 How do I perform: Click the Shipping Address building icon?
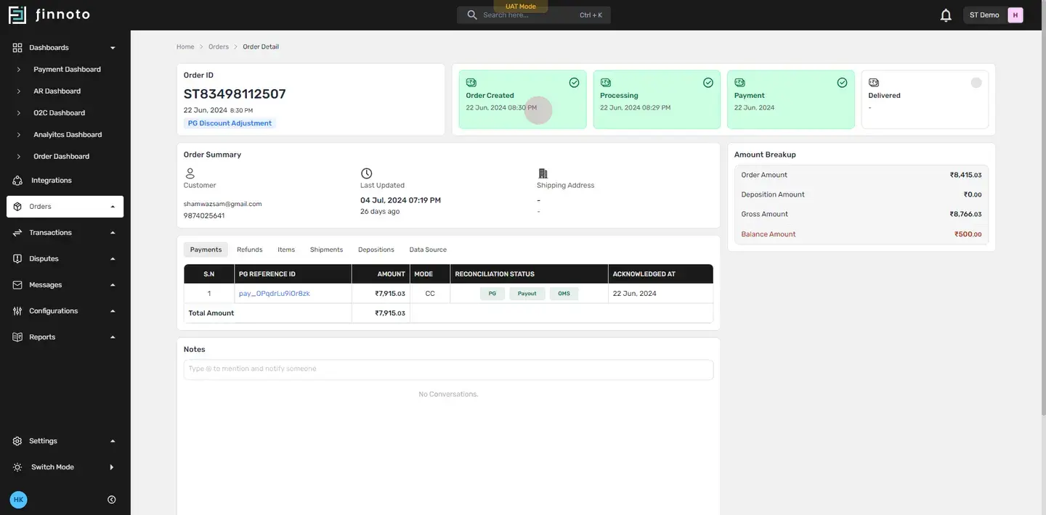coord(543,173)
